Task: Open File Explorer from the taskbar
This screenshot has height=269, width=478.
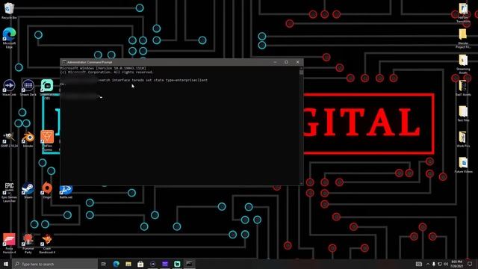Action: tap(128, 264)
